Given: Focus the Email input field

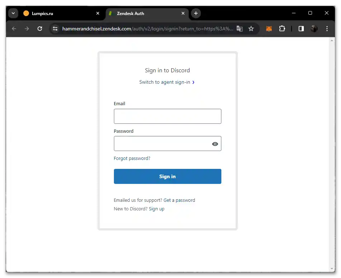Looking at the screenshot, I should (x=168, y=116).
